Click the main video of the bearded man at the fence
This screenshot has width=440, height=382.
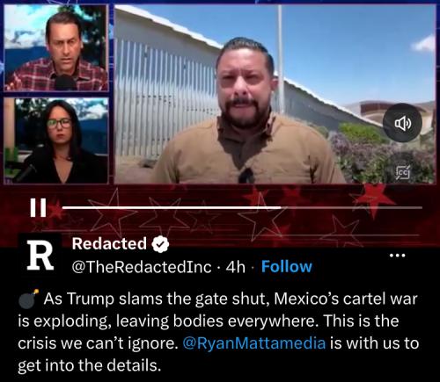point(275,94)
